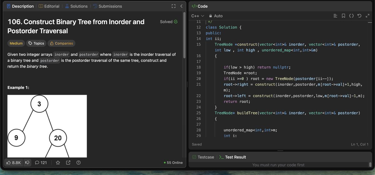Switch to the Editorial tab

49,6
